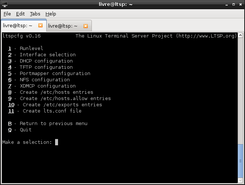Click the 'ltspcfg v0.16' header text
This screenshot has width=245, height=185.
(22, 36)
